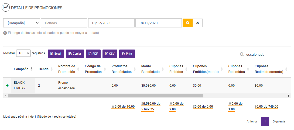This screenshot has height=130, width=294.
Task: Click the horizontal table scrollbar
Action: 105,96
